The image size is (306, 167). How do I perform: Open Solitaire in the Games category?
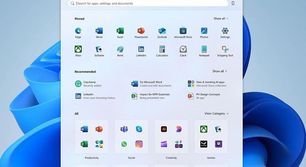[x=218, y=129]
